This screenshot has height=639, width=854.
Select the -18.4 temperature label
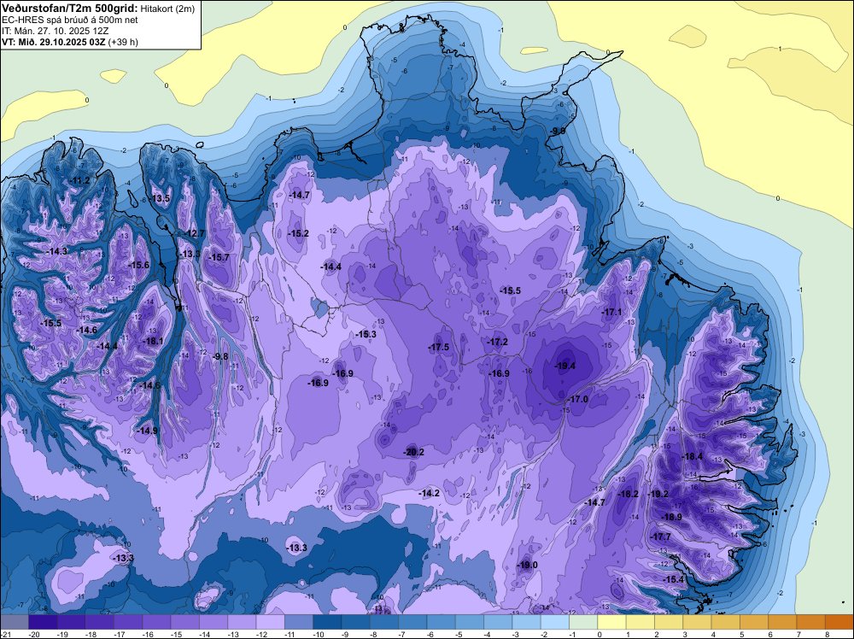(x=693, y=456)
